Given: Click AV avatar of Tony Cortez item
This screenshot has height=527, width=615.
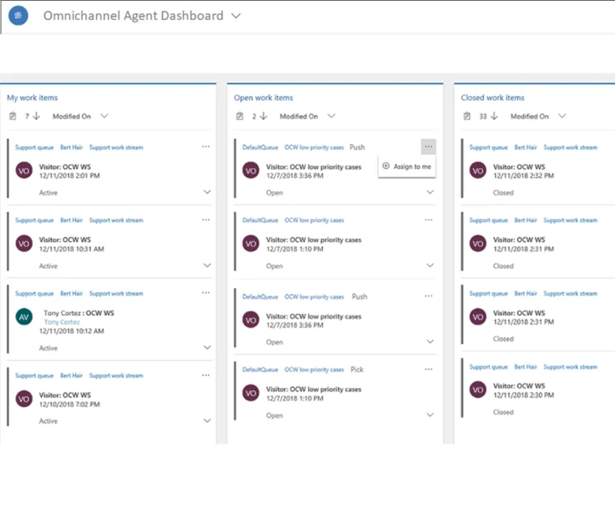Looking at the screenshot, I should click(x=24, y=317).
